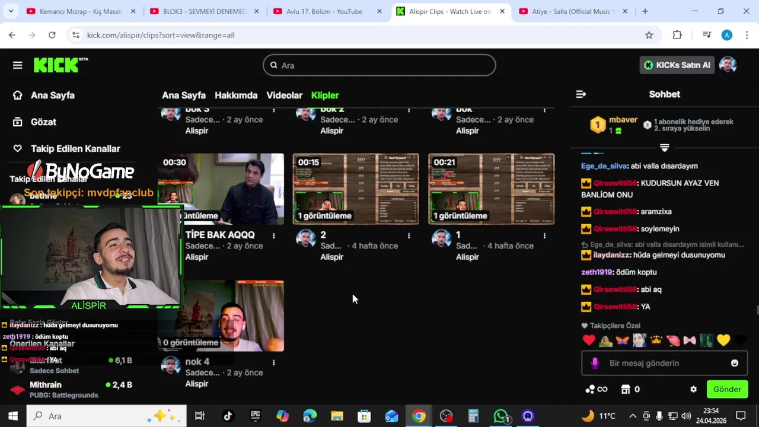
Task: Click the KICKs Satın Al button
Action: tap(677, 65)
